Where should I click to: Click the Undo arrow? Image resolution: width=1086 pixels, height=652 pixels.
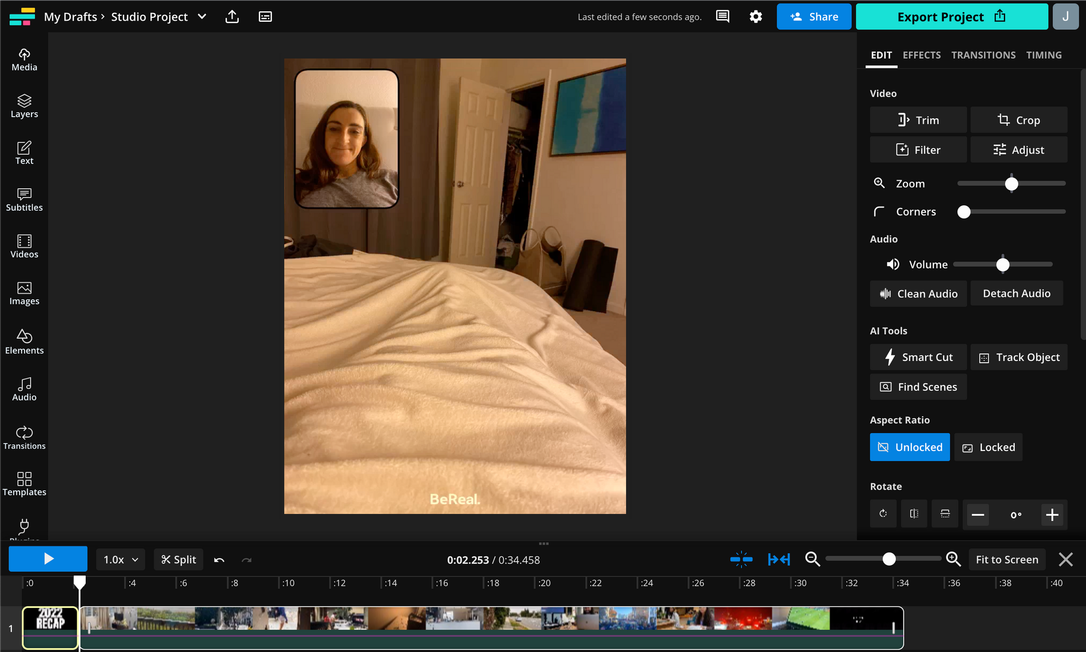coord(219,560)
